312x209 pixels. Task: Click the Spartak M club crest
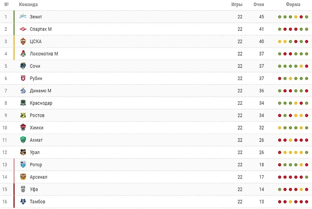pos(23,29)
